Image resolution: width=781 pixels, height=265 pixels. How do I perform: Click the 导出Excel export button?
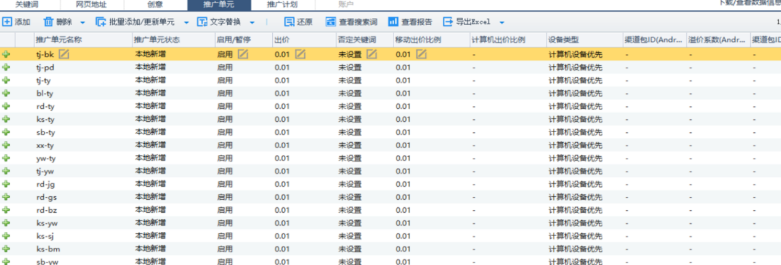click(x=467, y=22)
